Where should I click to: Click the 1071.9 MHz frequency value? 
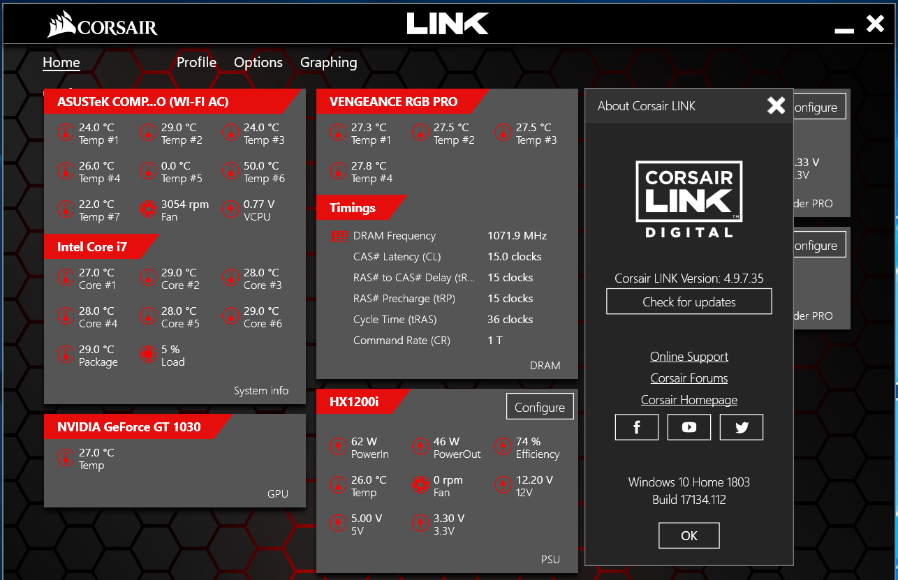pyautogui.click(x=517, y=236)
